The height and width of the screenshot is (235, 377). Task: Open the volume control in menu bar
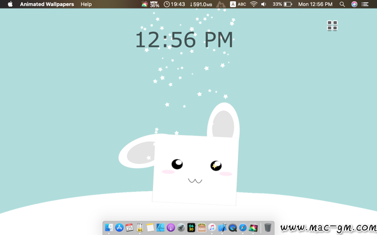[x=264, y=4]
